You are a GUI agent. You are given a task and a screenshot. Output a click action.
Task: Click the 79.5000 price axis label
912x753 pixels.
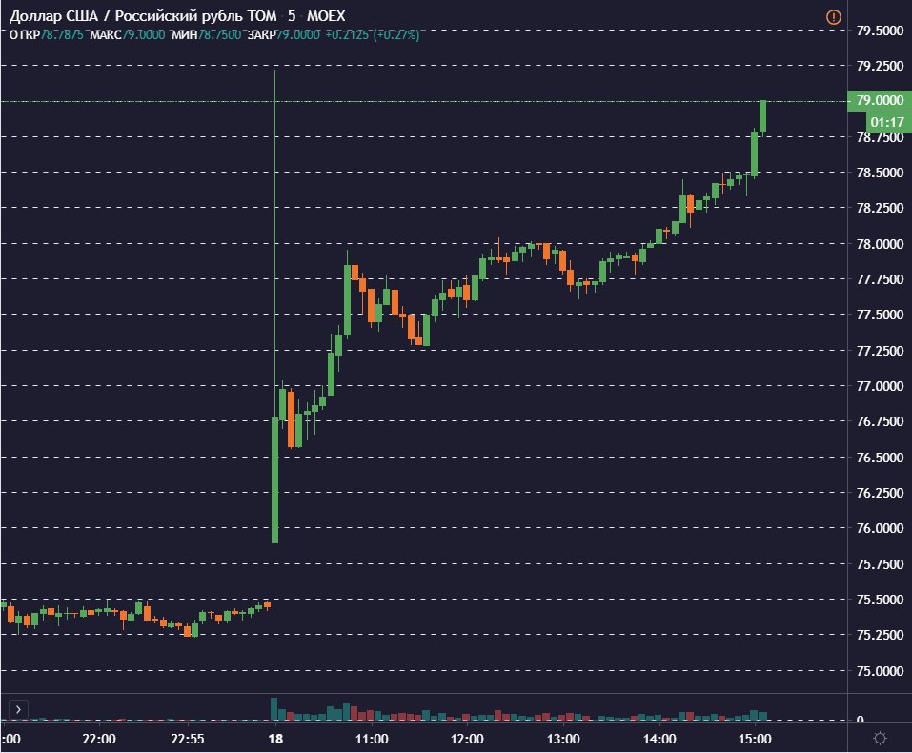[x=880, y=31]
